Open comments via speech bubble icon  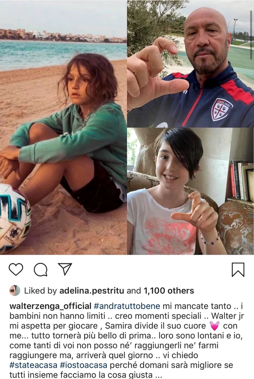[x=40, y=269]
